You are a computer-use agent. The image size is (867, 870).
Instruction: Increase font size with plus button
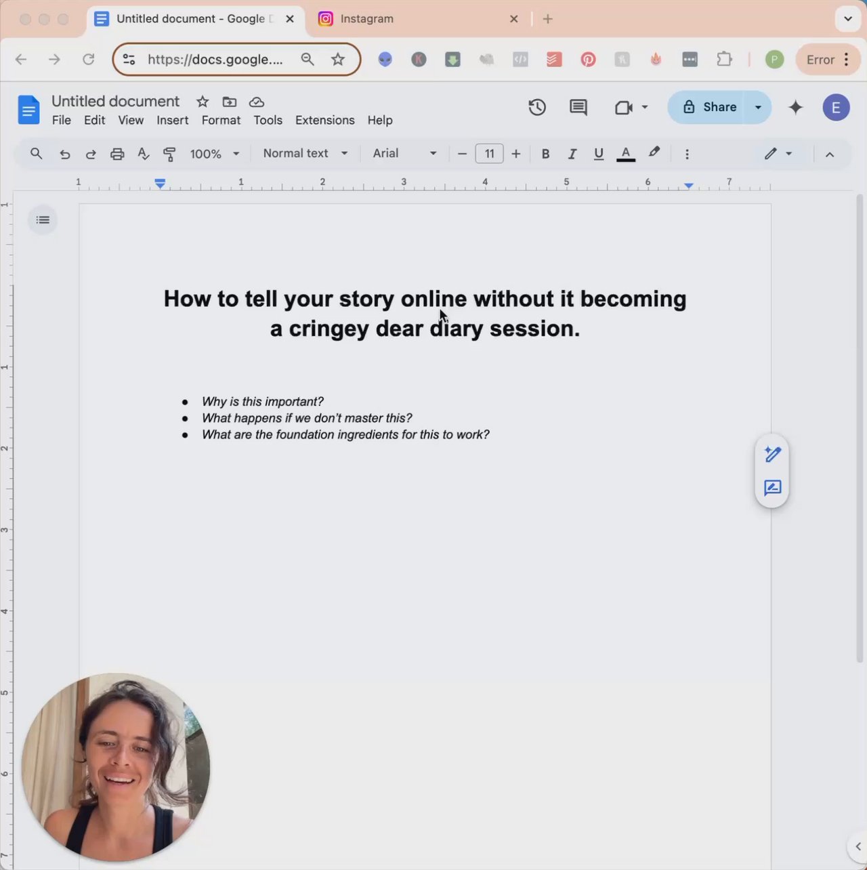coord(516,154)
